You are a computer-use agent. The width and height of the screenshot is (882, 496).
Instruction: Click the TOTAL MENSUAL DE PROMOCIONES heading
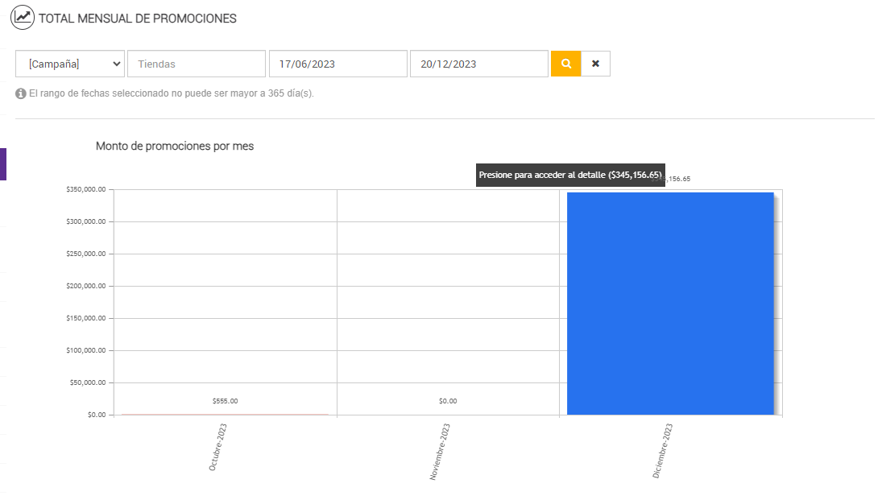tap(138, 18)
